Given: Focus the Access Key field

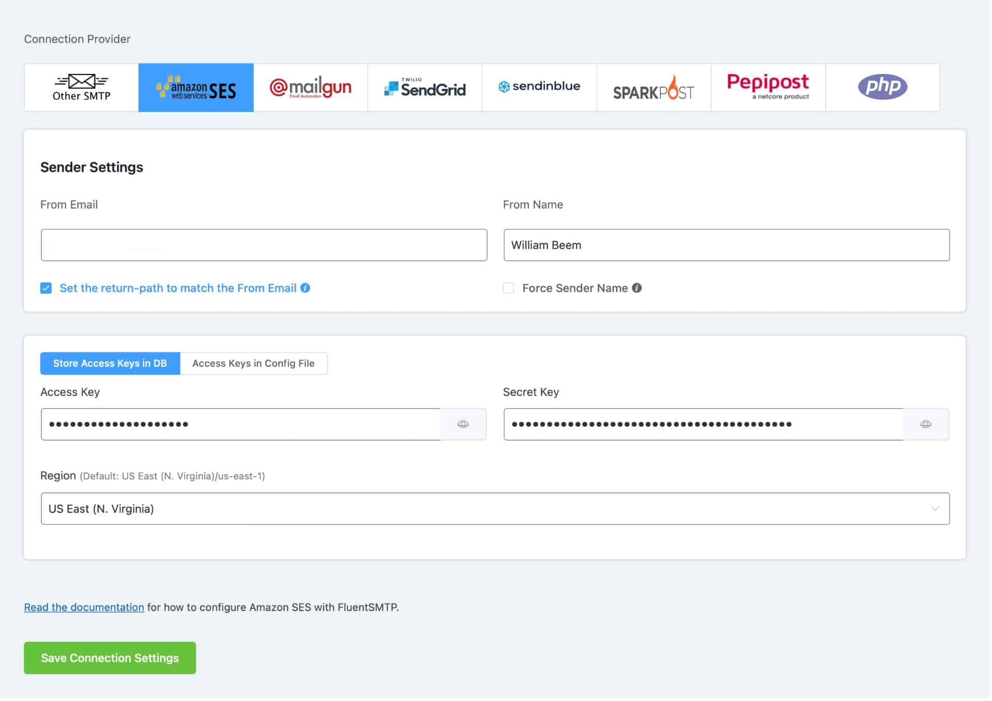Looking at the screenshot, I should (241, 424).
